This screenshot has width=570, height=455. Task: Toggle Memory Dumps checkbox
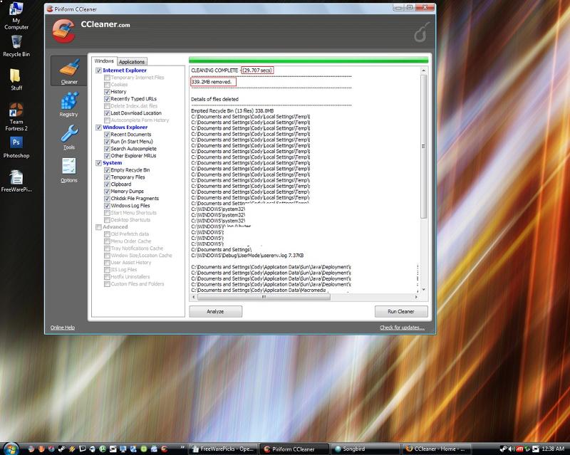tap(107, 191)
